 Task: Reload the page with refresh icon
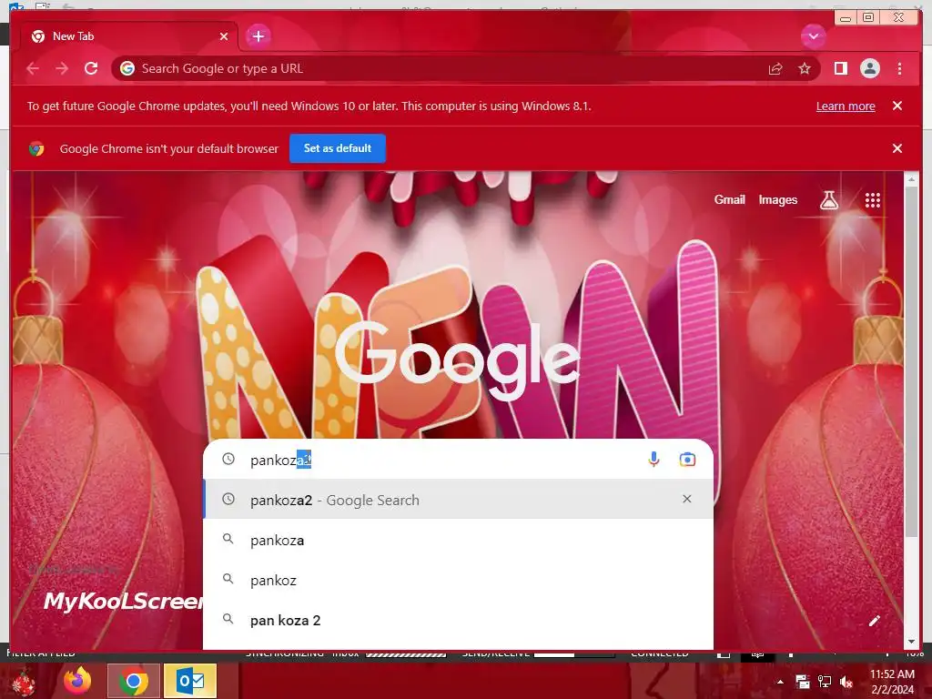point(91,69)
